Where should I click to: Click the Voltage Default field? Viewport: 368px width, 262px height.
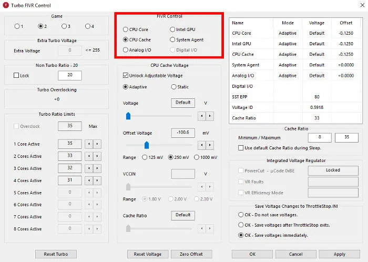pyautogui.click(x=183, y=103)
